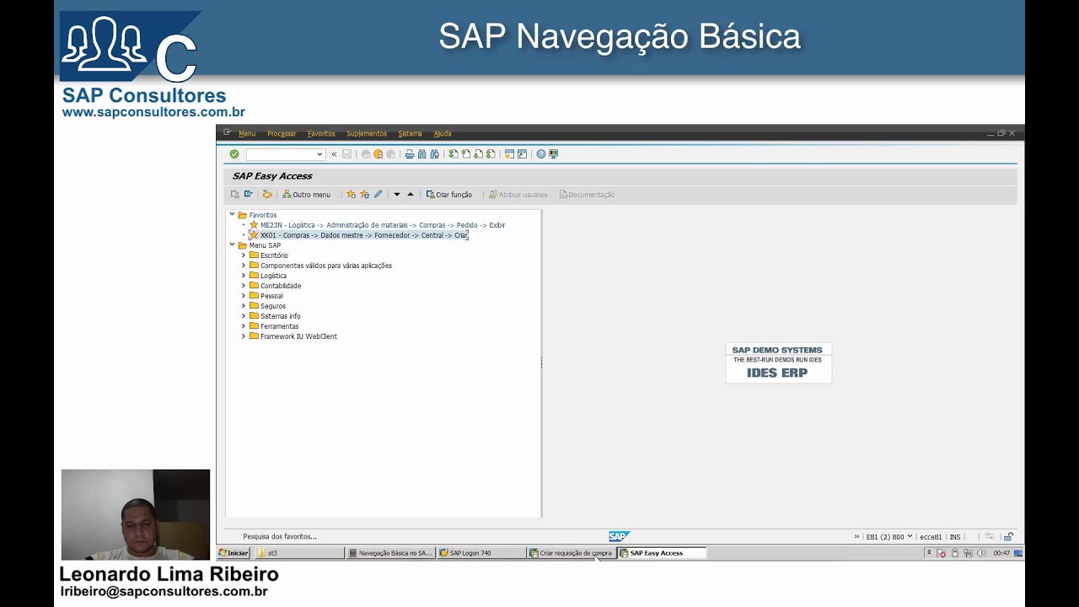Viewport: 1079px width, 607px height.
Task: Click the Generate Shortcut icon
Action: (x=522, y=154)
